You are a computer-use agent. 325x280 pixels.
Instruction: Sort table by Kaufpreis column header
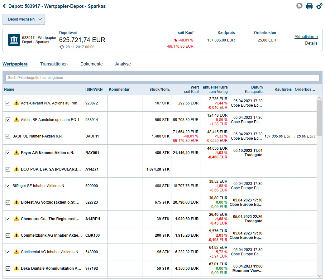[283, 89]
